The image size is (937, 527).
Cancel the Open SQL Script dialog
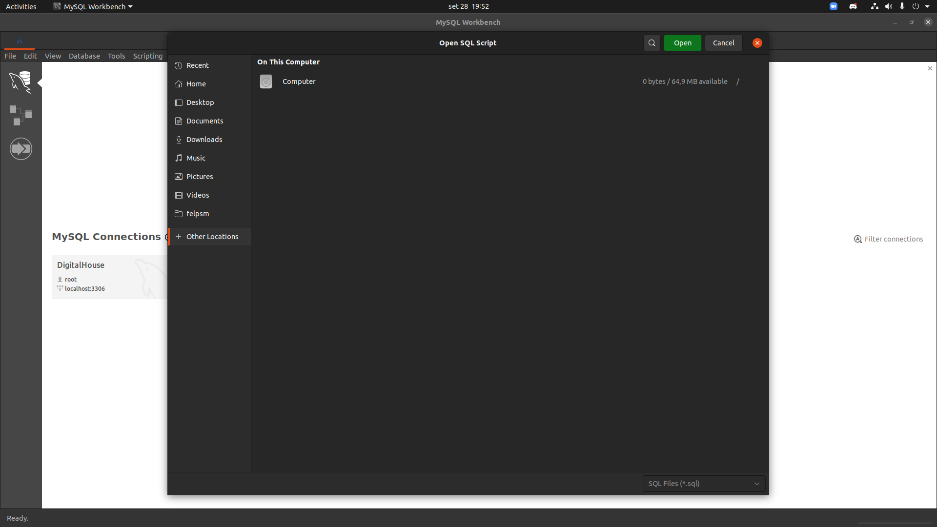tap(723, 43)
